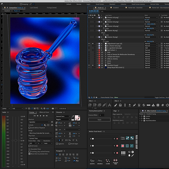Open the General Sans font dropdown
This screenshot has height=169, width=169.
(63, 116)
